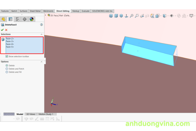Switch to the ConfigurationManager tab icon
Viewport: 196px width, 131px height.
click(x=18, y=19)
